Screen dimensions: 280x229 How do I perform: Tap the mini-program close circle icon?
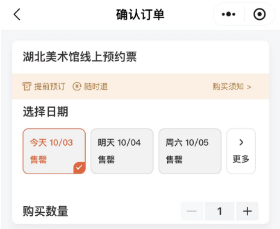[259, 14]
